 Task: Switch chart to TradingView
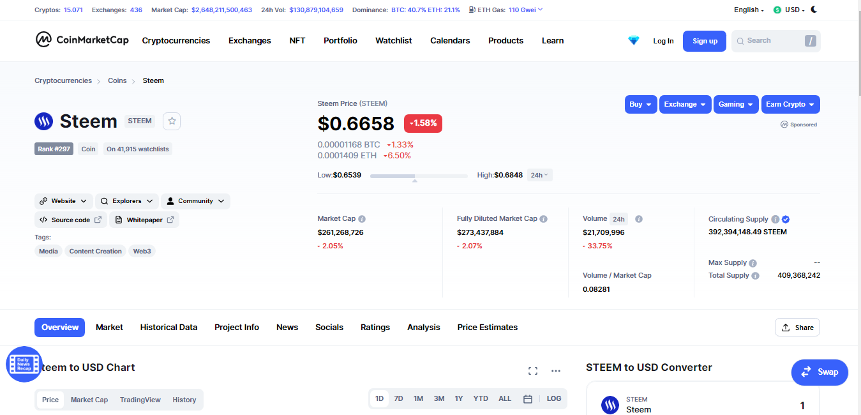(140, 400)
